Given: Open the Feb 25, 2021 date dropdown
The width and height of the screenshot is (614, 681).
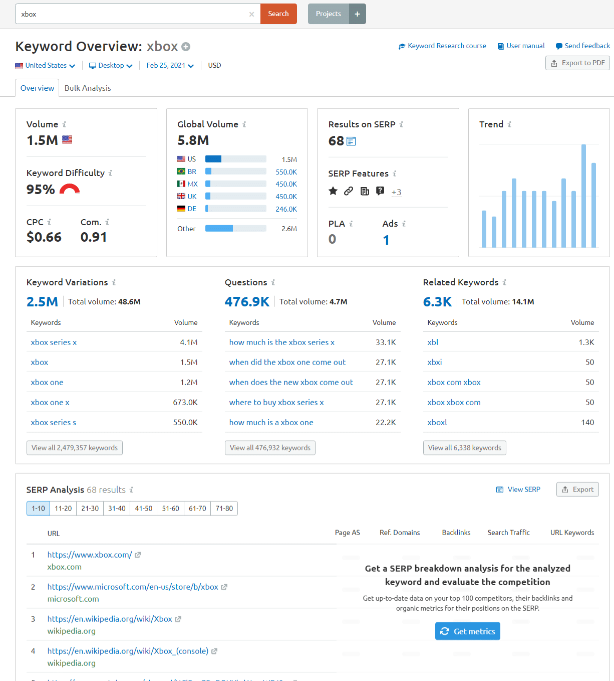Looking at the screenshot, I should [x=170, y=66].
